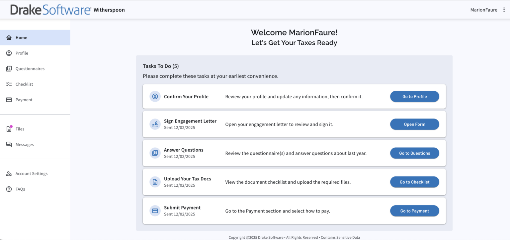Click the Submit Payment card icon
The image size is (510, 240).
coord(155,211)
